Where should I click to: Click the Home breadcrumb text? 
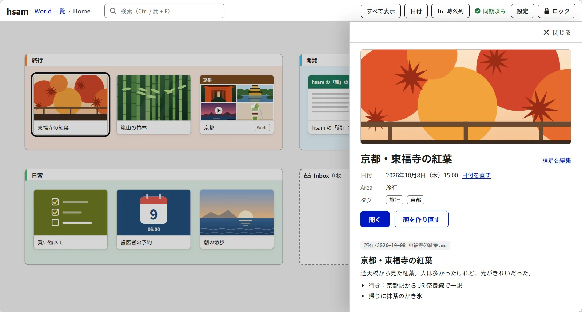82,11
